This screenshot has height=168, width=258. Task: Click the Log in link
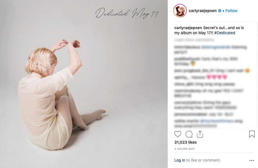coord(180,160)
